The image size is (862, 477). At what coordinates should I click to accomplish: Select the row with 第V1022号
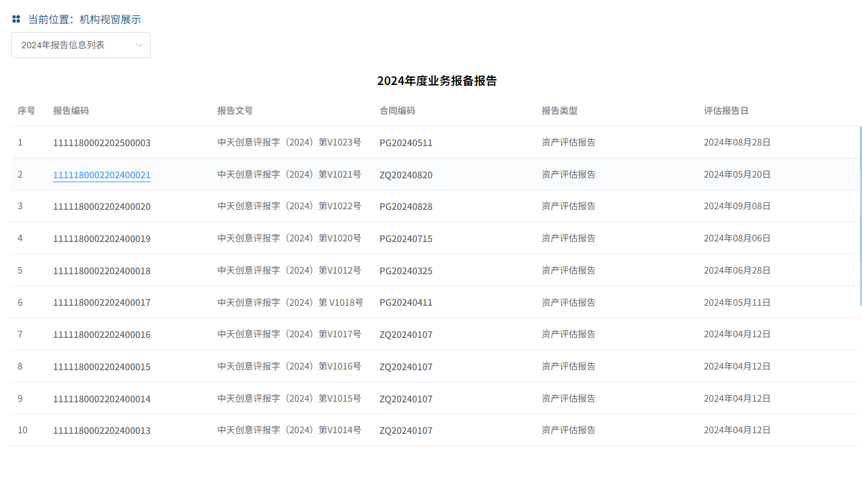[x=289, y=207]
